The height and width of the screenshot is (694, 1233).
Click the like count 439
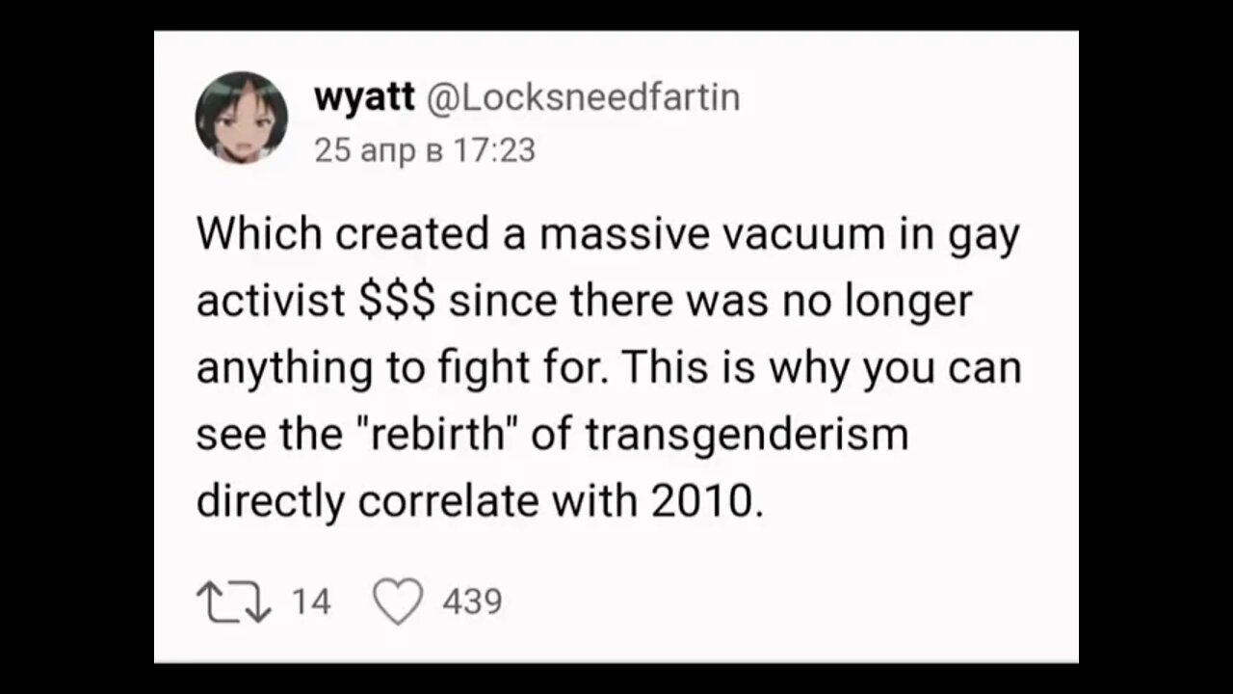[472, 601]
